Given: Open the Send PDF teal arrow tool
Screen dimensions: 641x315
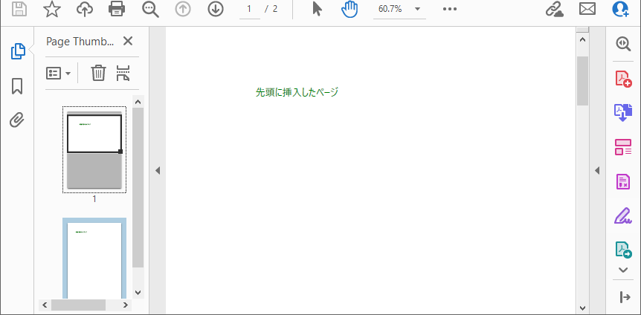Looking at the screenshot, I should coord(623,250).
